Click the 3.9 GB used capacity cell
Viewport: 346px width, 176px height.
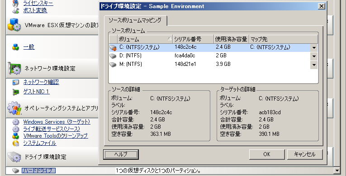(x=223, y=65)
